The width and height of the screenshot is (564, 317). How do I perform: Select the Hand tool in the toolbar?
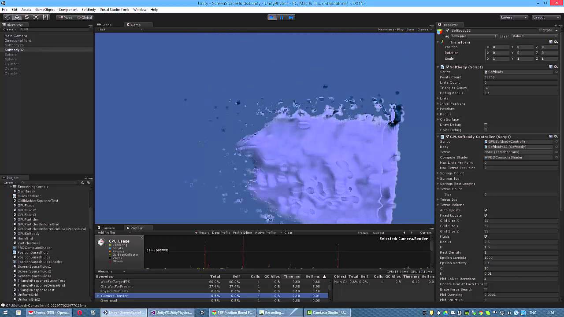click(x=7, y=17)
